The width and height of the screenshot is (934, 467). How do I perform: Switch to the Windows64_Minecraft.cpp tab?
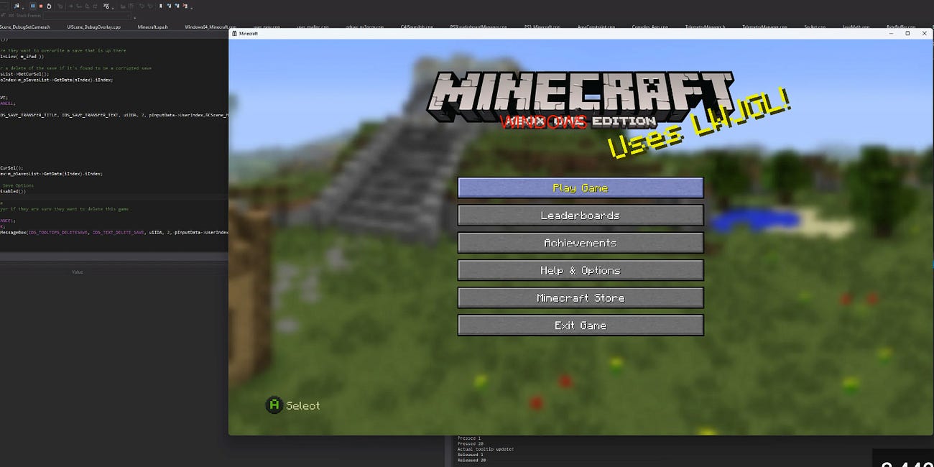(211, 27)
